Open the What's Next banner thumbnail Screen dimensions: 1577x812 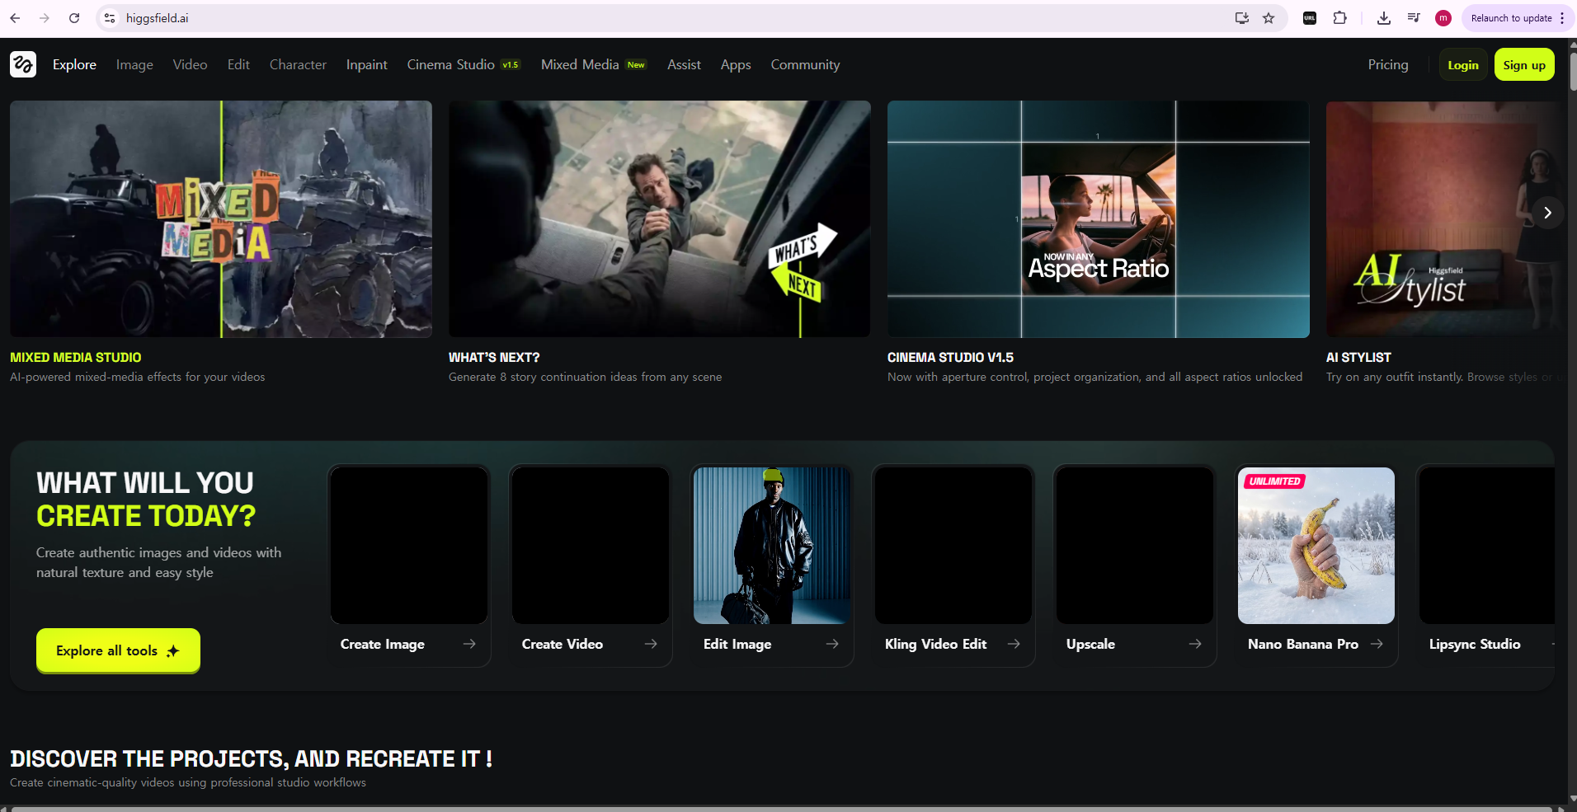[659, 219]
